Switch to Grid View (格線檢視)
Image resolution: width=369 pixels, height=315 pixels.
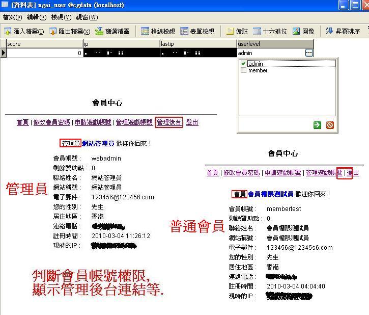[x=158, y=31]
